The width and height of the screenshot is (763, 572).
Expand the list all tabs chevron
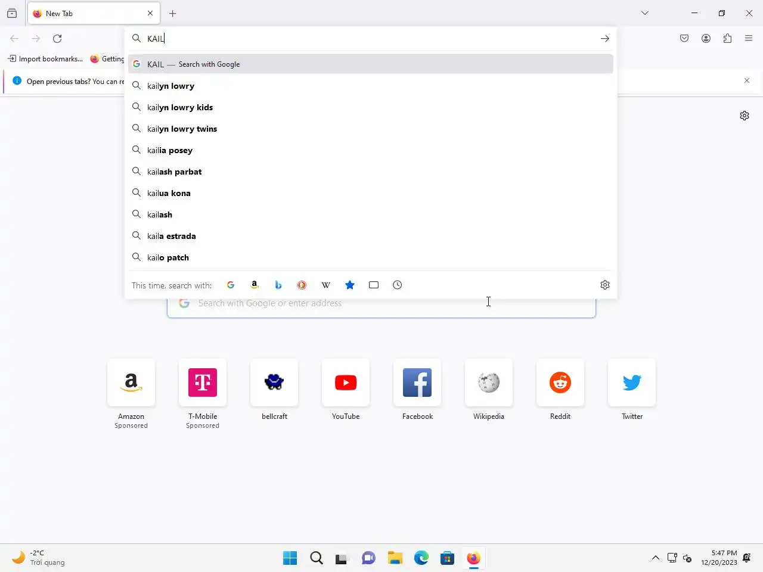645,13
